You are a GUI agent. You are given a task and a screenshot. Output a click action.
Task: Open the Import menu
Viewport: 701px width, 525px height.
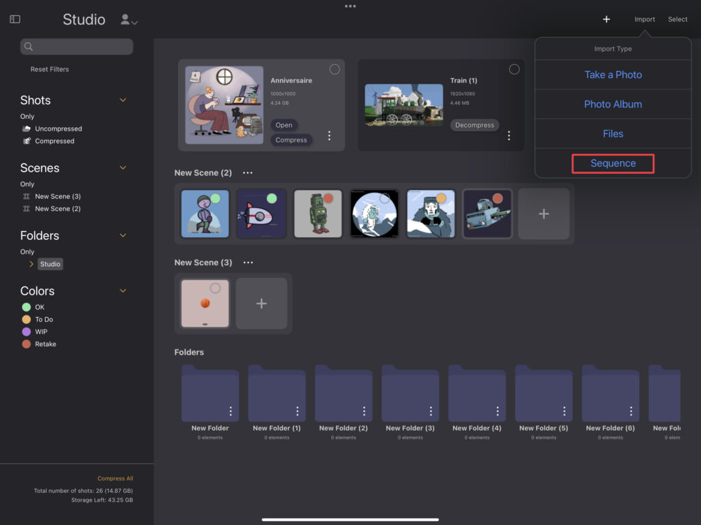tap(644, 19)
